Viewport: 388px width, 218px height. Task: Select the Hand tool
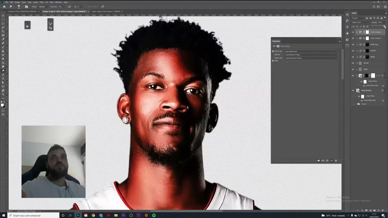[3, 90]
